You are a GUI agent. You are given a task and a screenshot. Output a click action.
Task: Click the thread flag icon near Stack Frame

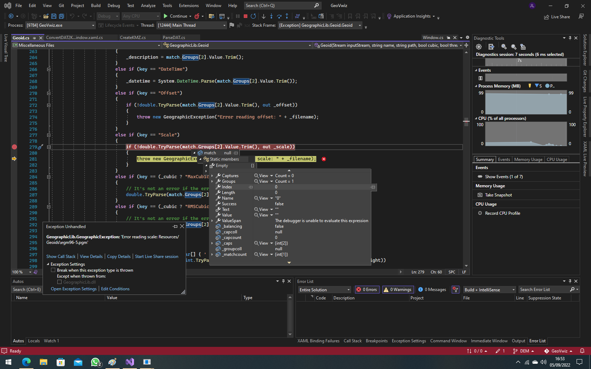coord(231,25)
